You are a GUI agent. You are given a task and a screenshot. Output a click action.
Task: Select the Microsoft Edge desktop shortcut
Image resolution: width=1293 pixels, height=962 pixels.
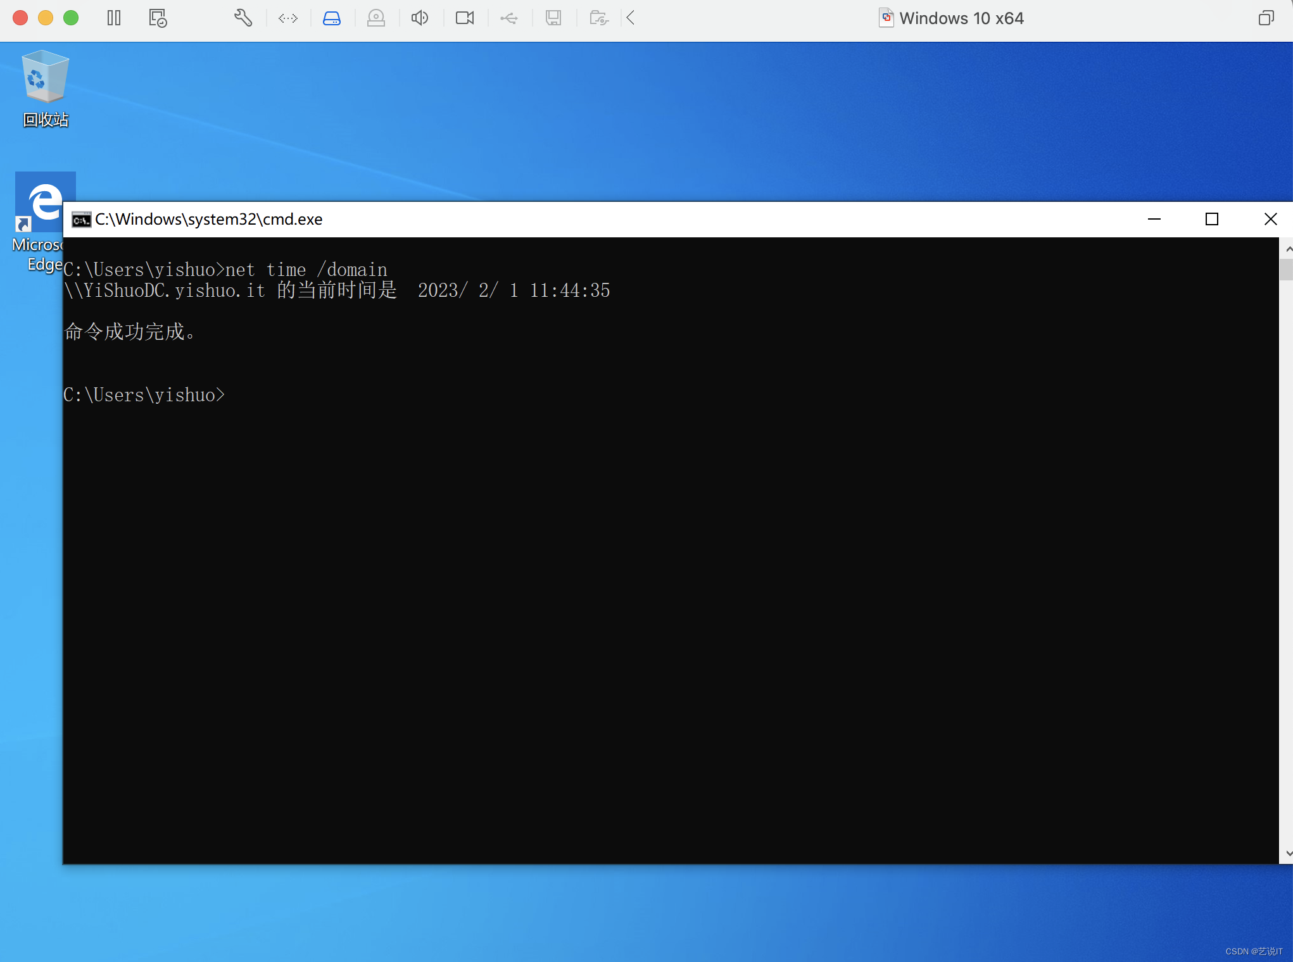[38, 222]
